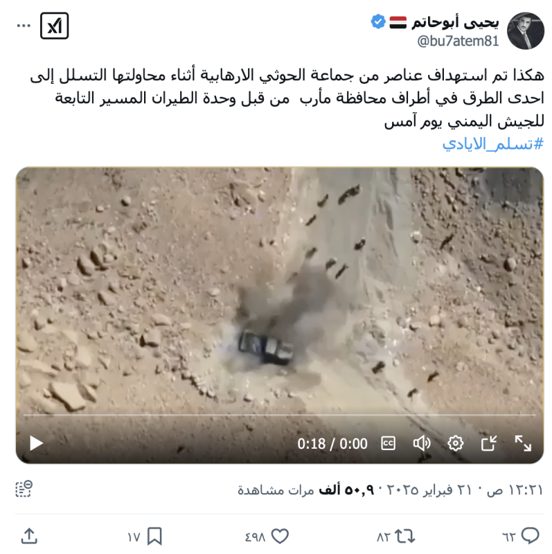This screenshot has height=554, width=552.
Task: Click the author's profile avatar
Action: click(x=525, y=31)
